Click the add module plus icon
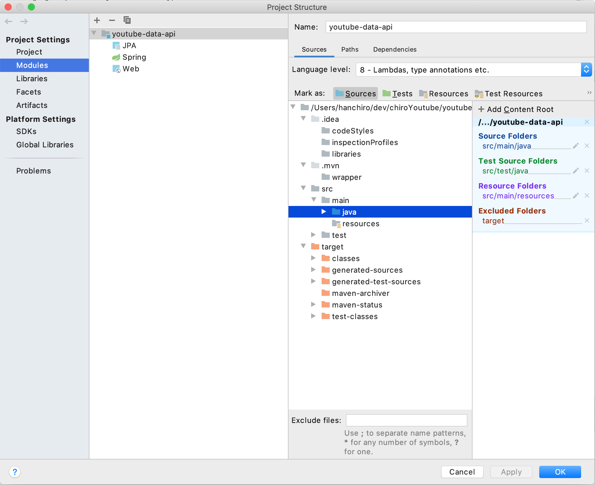 pos(97,20)
